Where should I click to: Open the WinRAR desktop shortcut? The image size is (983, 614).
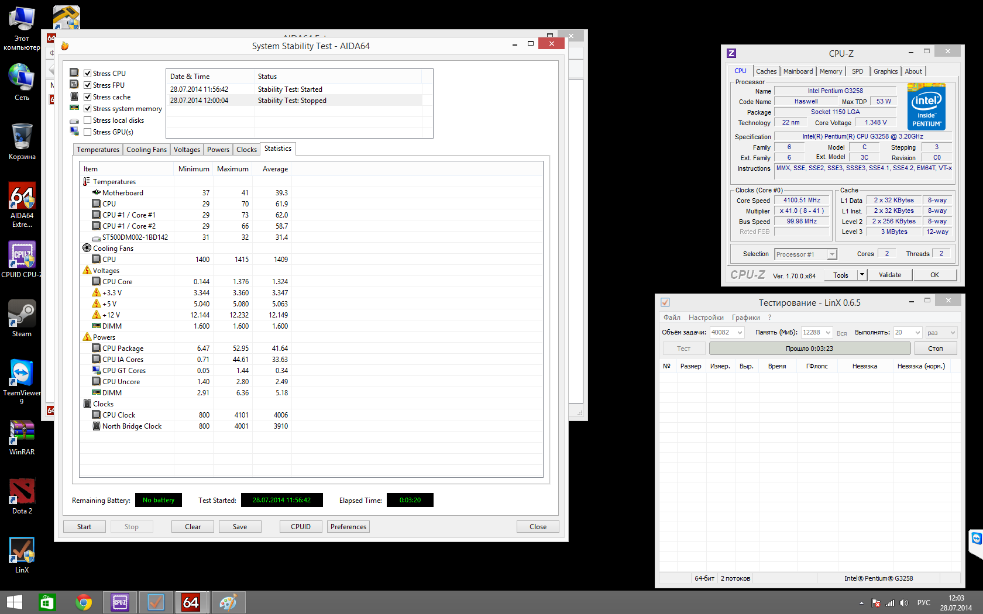pyautogui.click(x=22, y=437)
